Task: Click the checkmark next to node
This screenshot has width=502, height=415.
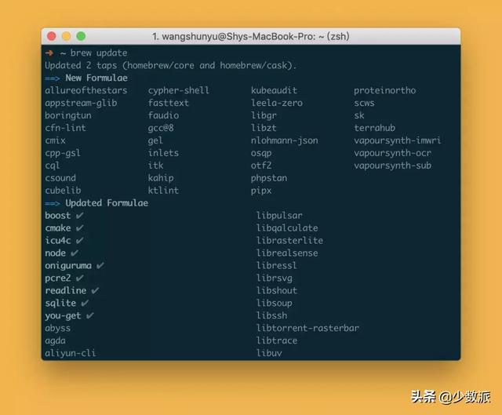Action: (x=75, y=253)
